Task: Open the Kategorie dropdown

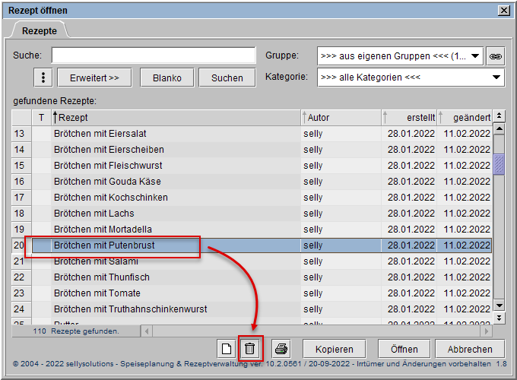Action: [x=496, y=78]
